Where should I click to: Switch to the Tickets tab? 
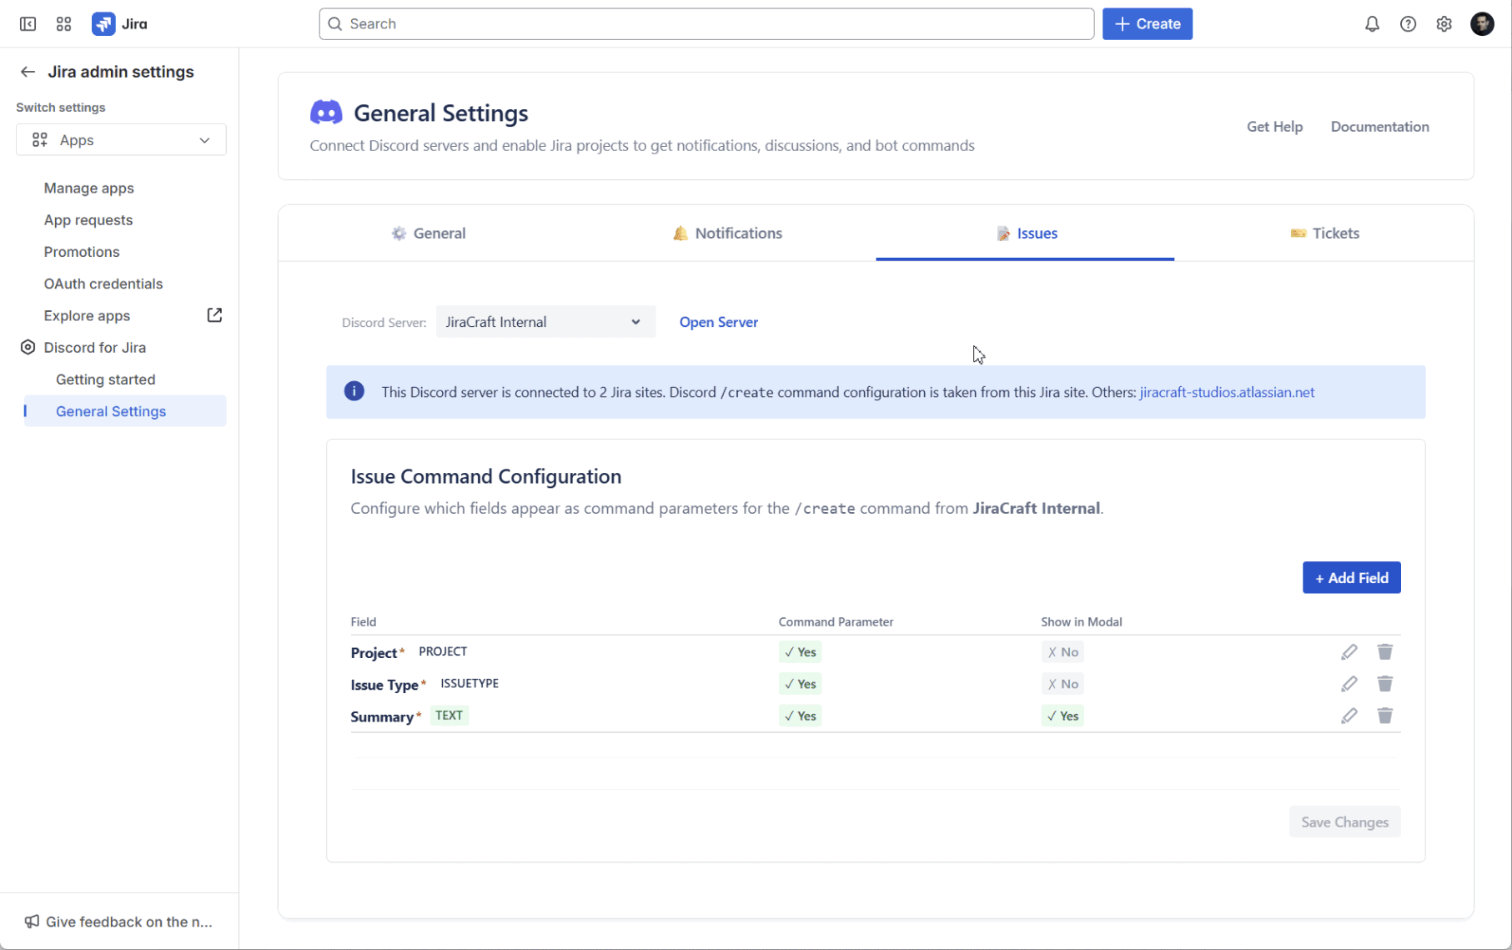(x=1324, y=234)
